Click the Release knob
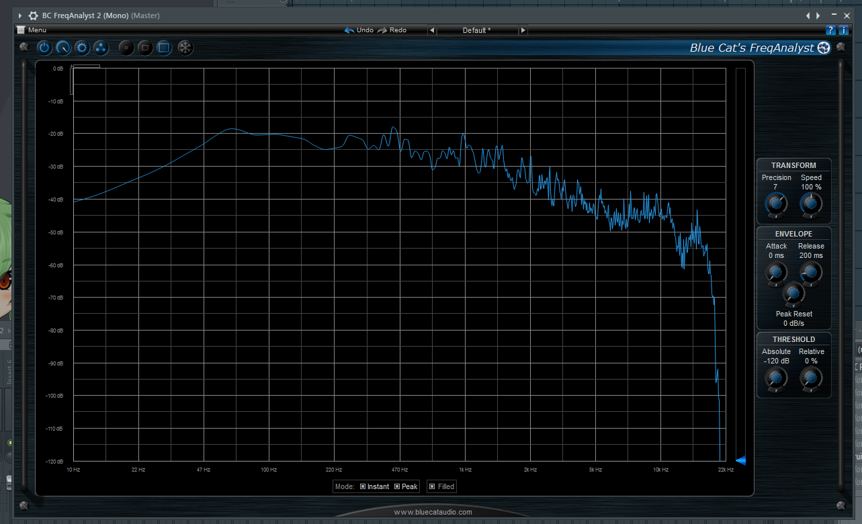The image size is (862, 524). click(811, 272)
